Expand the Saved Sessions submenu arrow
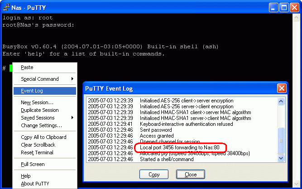This screenshot has height=189, width=302. (x=72, y=117)
